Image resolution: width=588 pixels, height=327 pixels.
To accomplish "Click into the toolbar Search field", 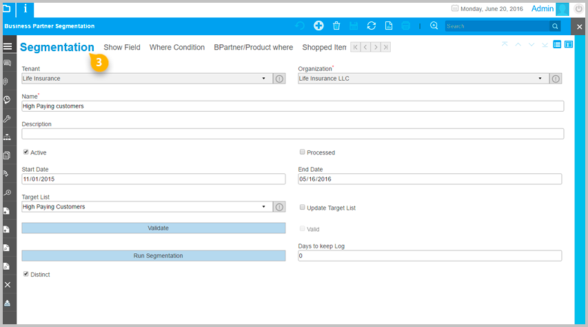I will pyautogui.click(x=497, y=26).
